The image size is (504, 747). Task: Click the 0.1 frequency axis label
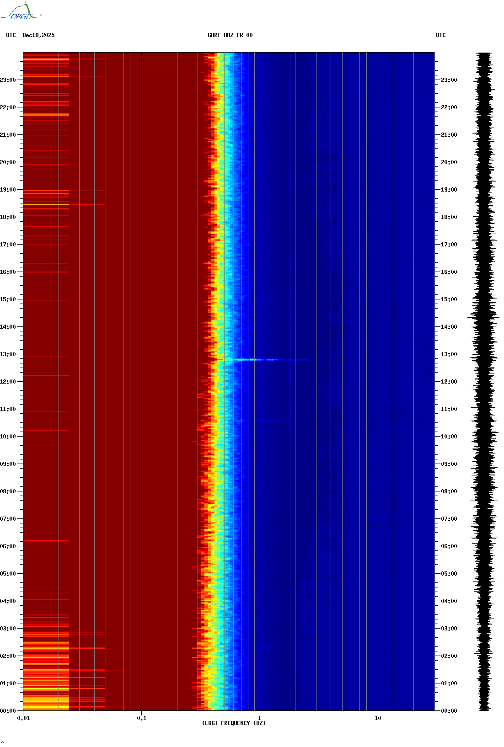(x=142, y=718)
